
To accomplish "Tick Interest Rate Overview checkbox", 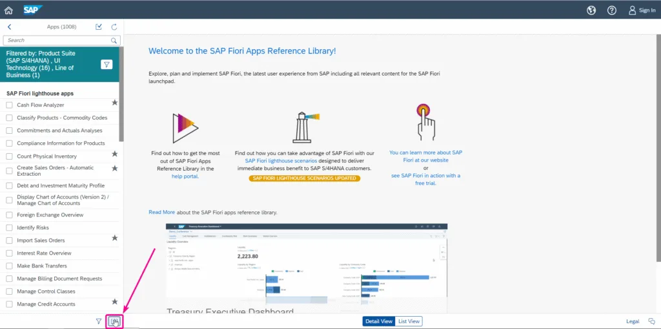I will (x=9, y=253).
